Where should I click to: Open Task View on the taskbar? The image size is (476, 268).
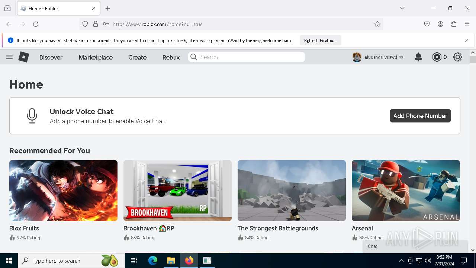(x=134, y=261)
